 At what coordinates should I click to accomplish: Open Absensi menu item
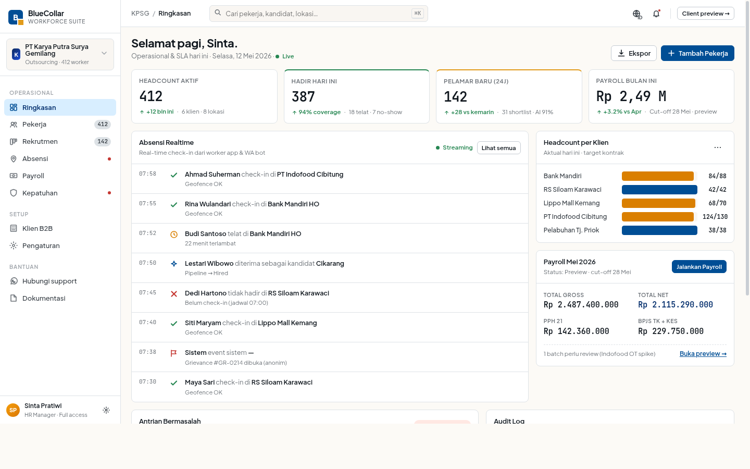[x=60, y=159]
